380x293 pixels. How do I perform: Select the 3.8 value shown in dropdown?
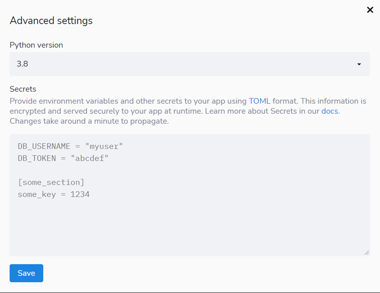pyautogui.click(x=22, y=64)
